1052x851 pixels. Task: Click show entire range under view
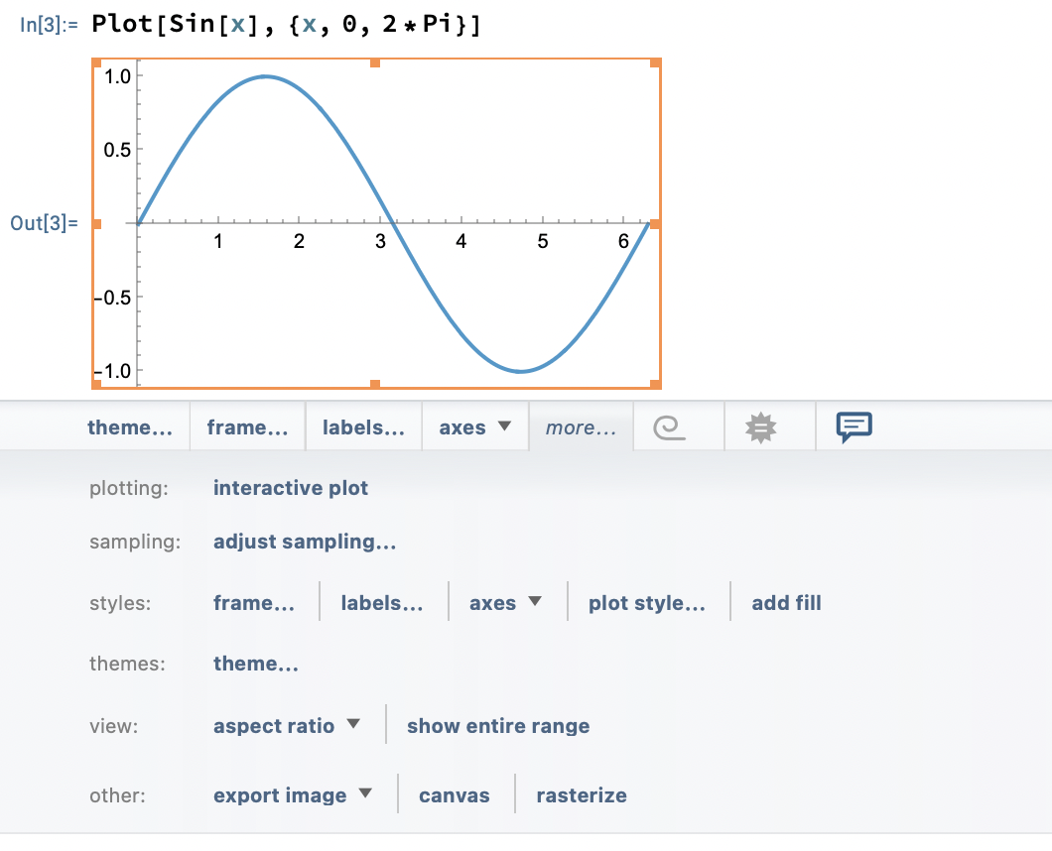coord(497,725)
